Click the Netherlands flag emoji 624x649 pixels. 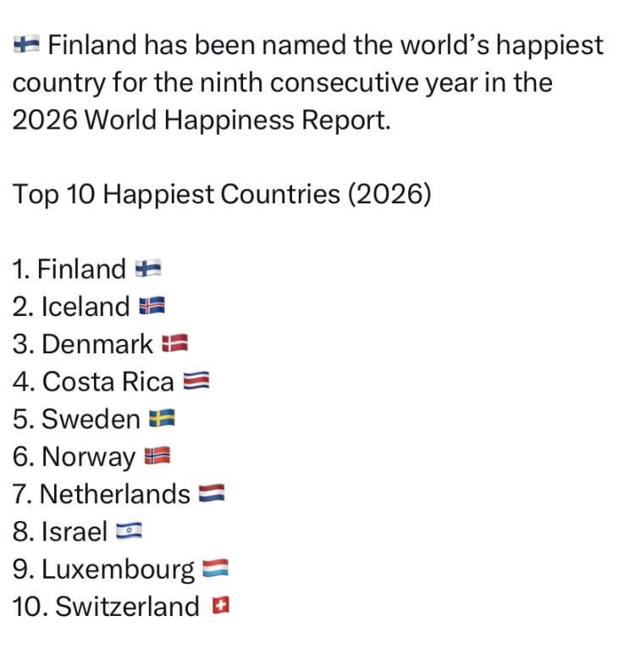pos(212,494)
